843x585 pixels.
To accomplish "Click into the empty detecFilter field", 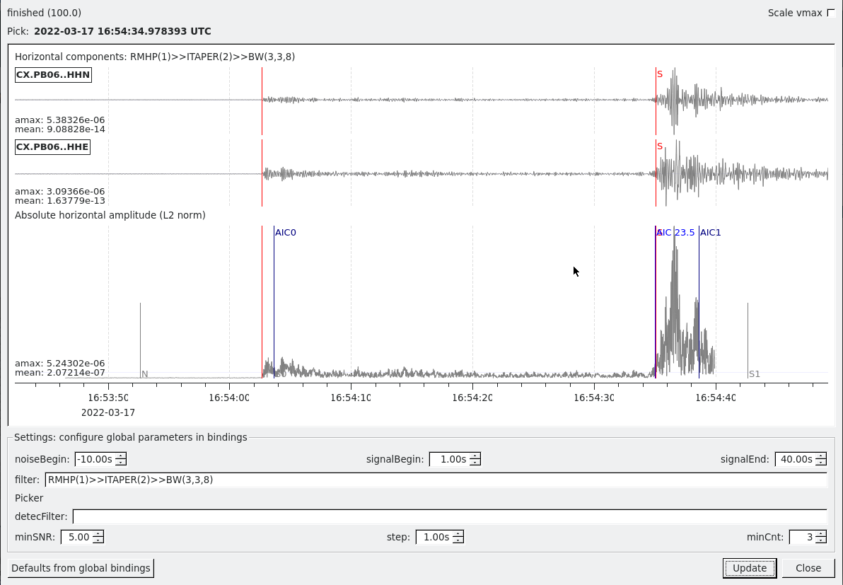I will click(449, 516).
